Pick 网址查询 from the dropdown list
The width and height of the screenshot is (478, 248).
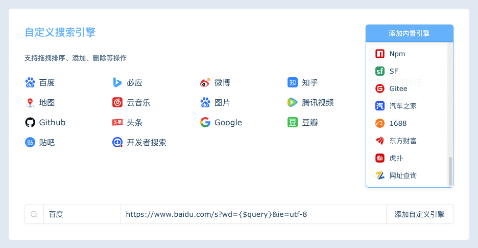(402, 175)
